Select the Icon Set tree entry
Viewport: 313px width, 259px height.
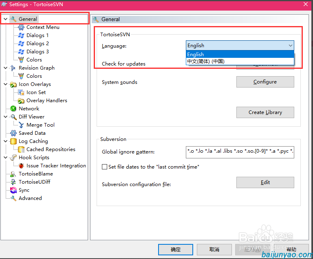36,92
